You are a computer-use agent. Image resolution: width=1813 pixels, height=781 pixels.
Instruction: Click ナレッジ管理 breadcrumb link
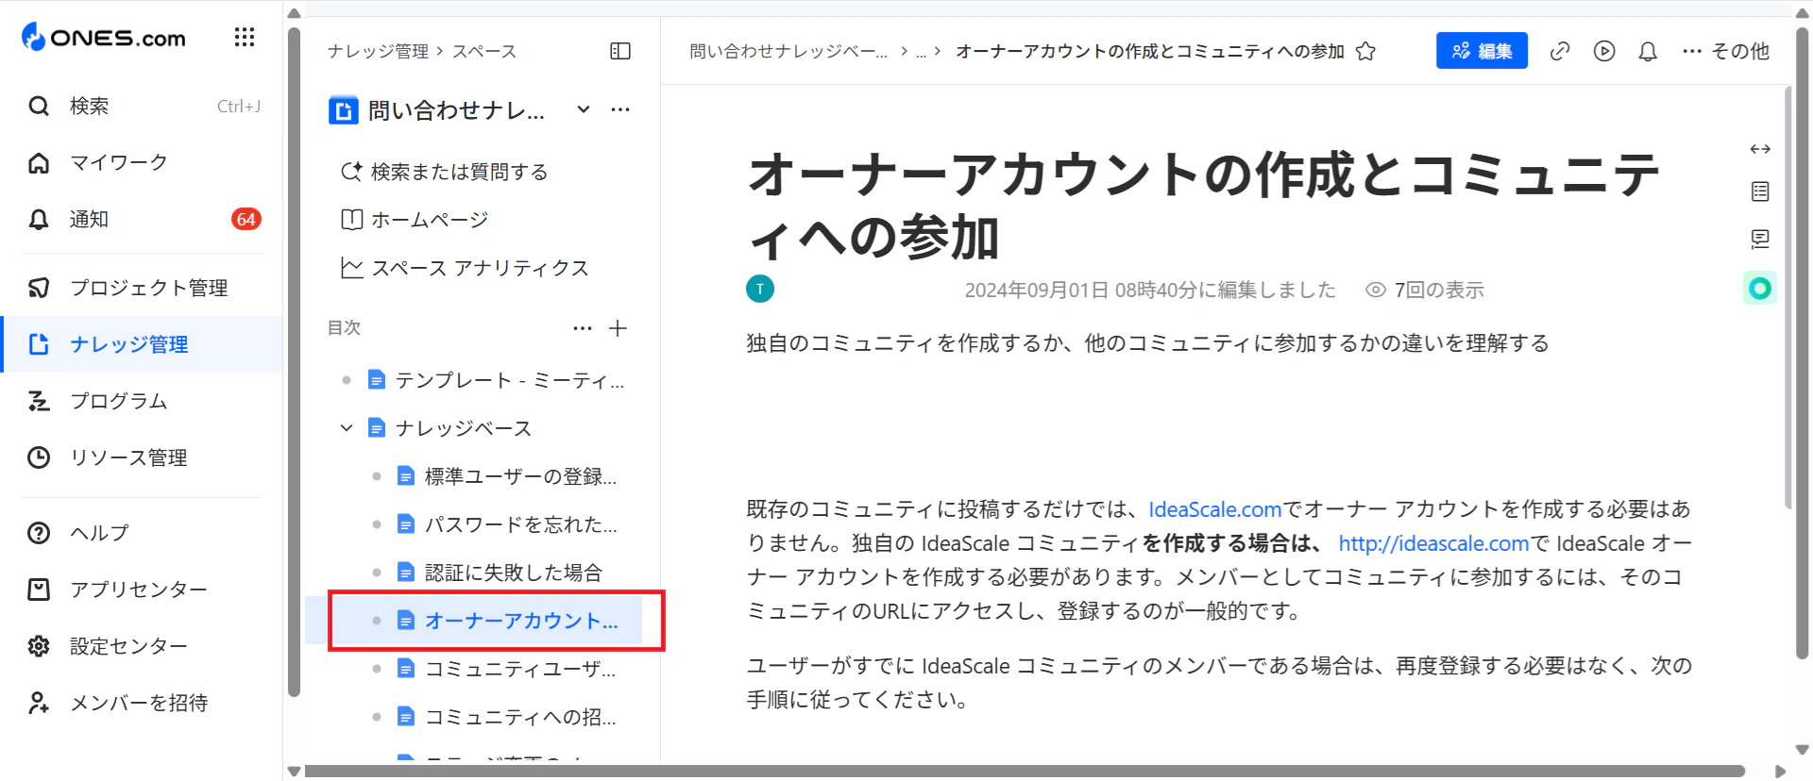(378, 51)
